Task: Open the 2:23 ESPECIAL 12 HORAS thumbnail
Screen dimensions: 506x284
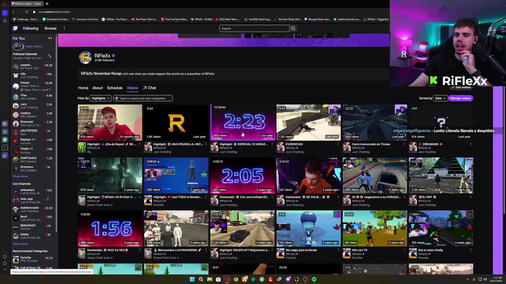Action: coord(242,122)
